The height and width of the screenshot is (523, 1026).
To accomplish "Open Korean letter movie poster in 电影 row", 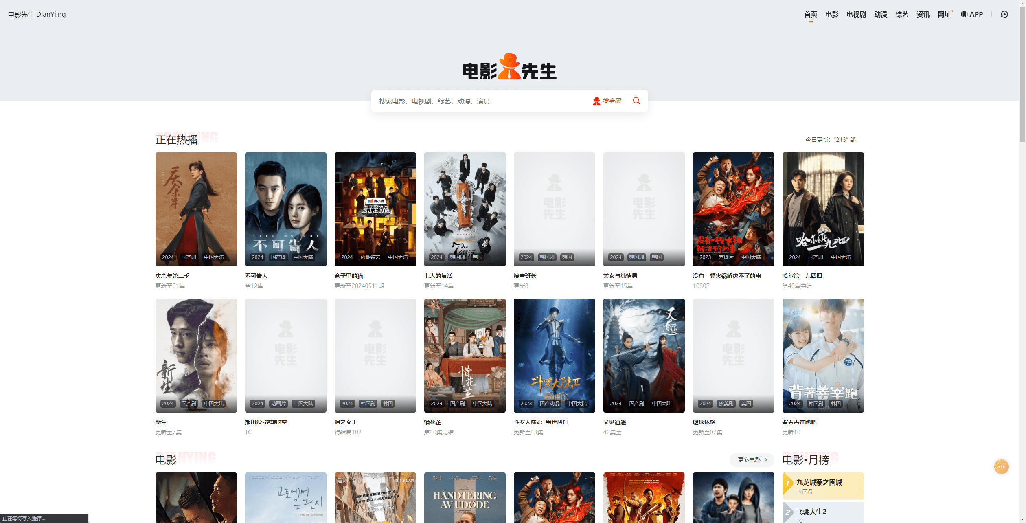I will point(285,498).
